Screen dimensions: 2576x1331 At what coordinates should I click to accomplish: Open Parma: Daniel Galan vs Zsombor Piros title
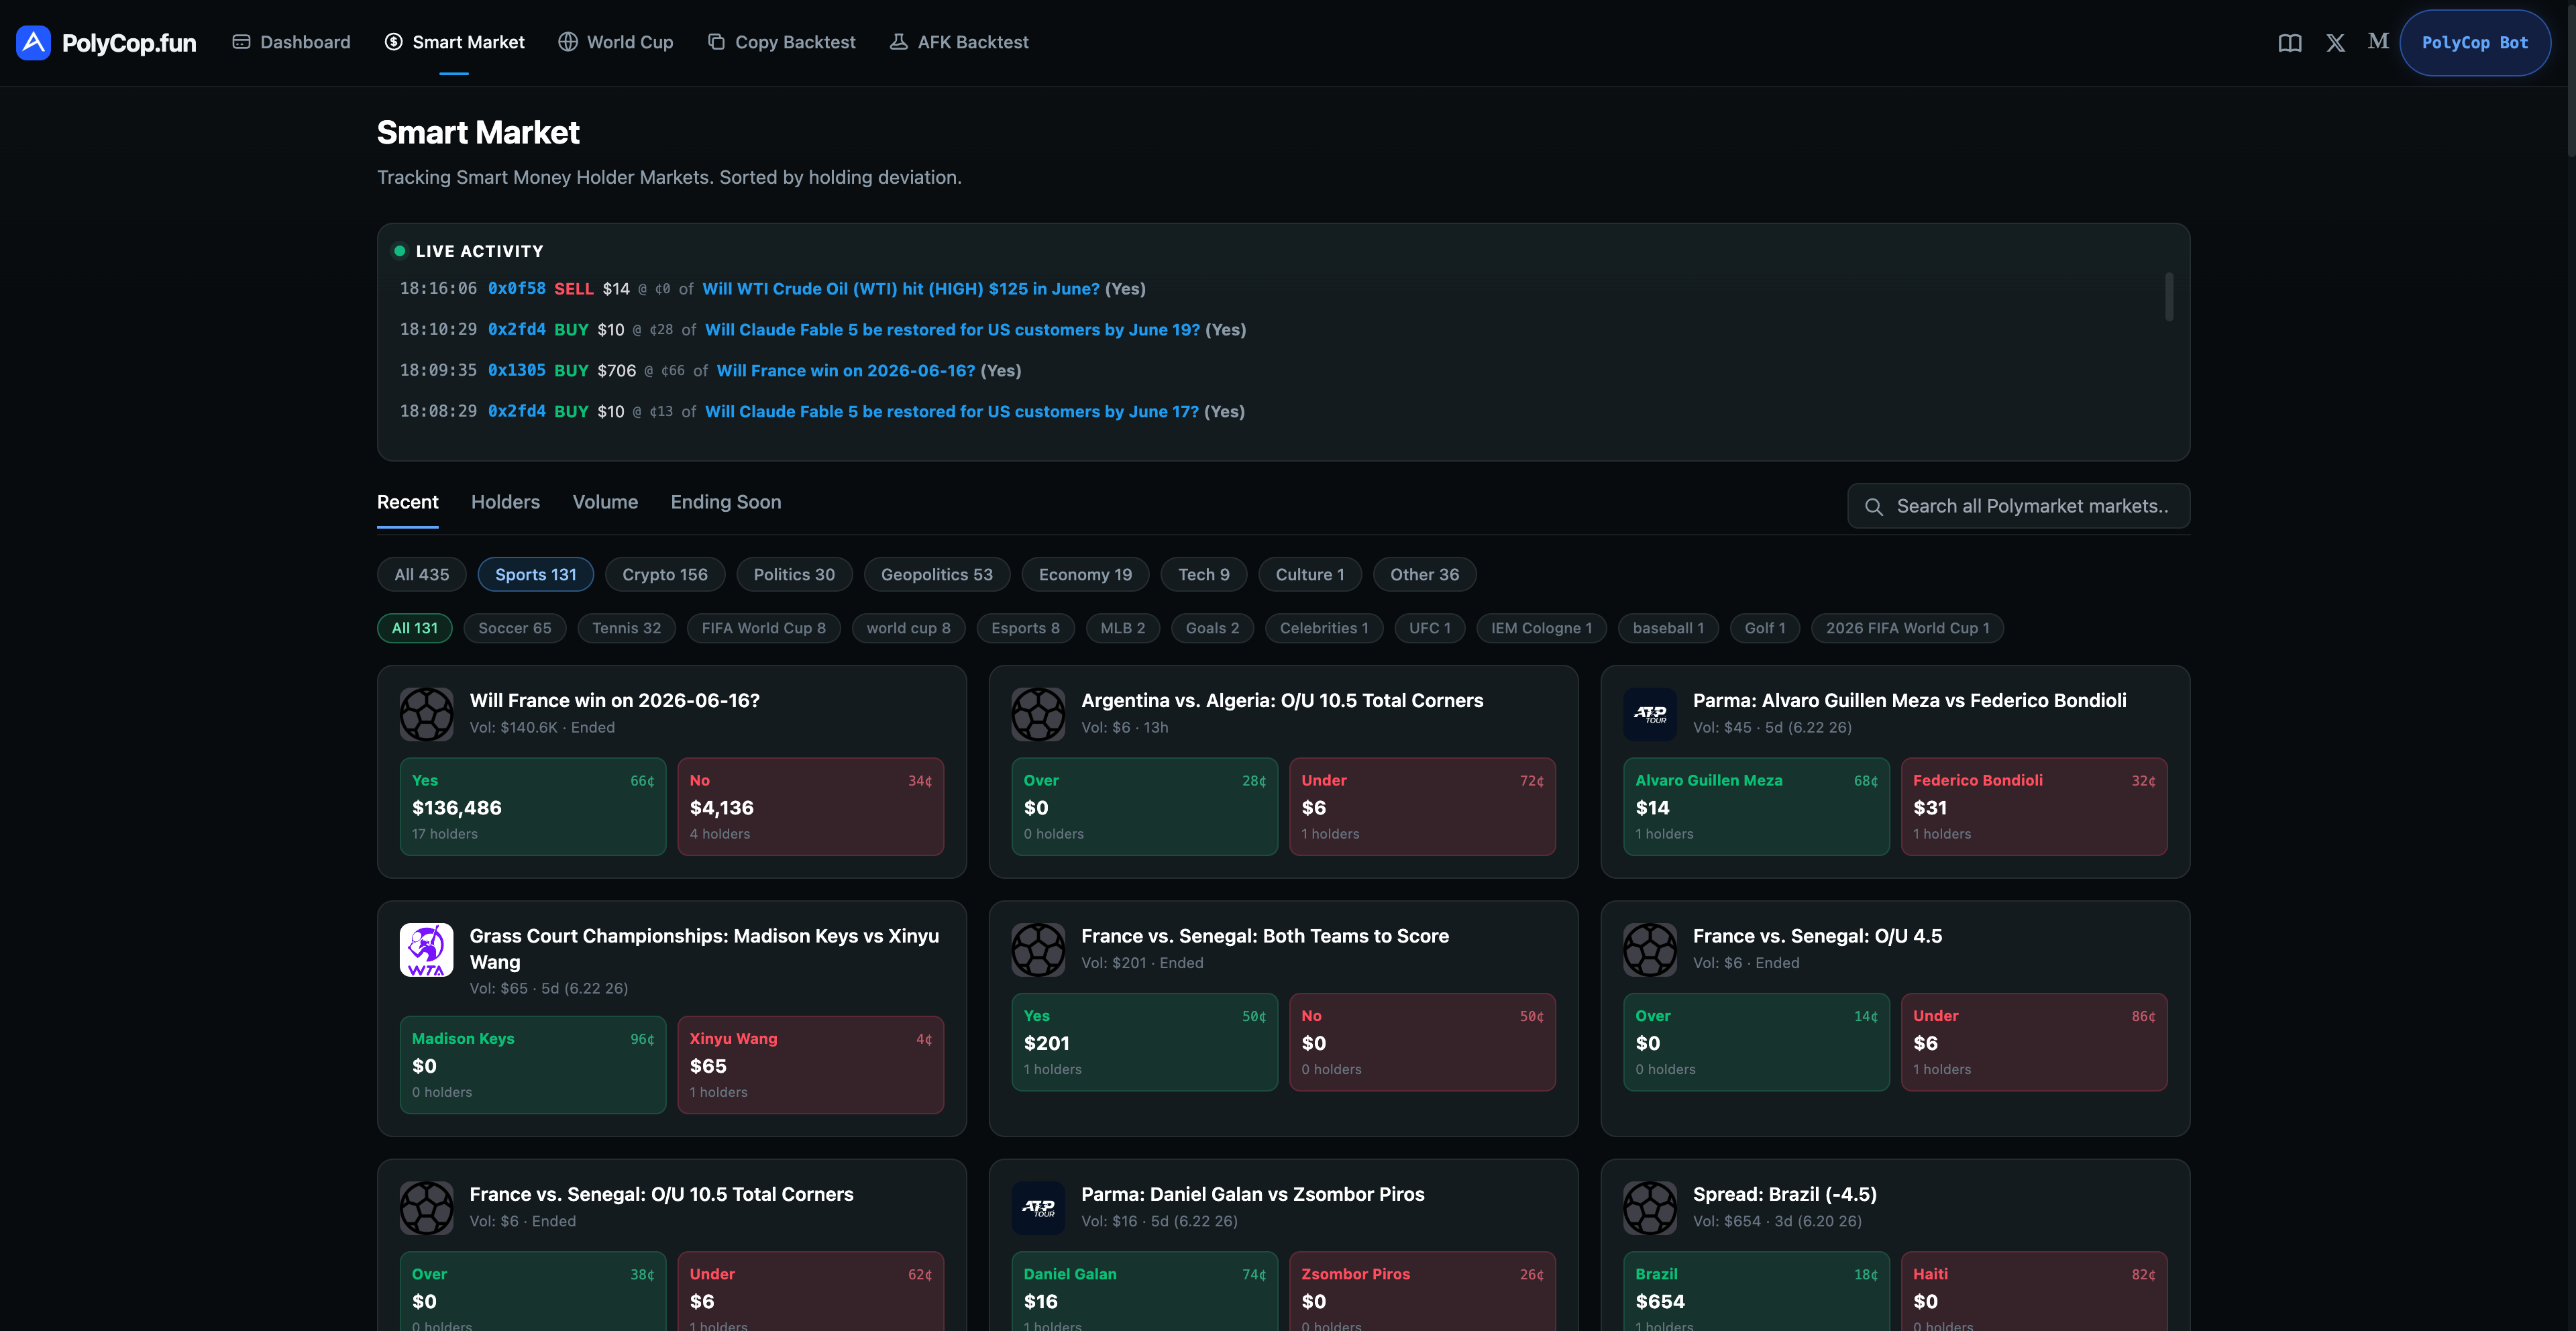tap(1252, 1194)
